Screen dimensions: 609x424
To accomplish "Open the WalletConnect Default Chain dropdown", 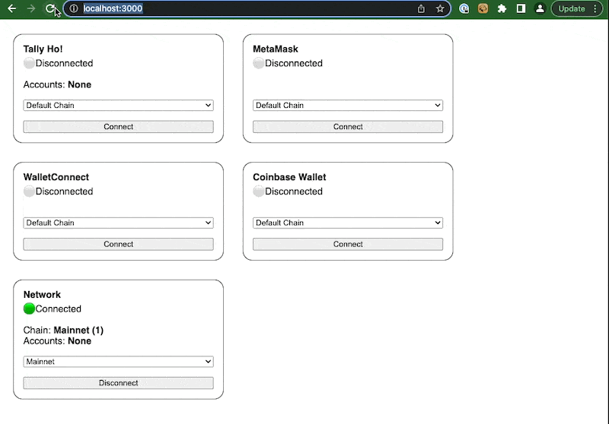I will [119, 223].
